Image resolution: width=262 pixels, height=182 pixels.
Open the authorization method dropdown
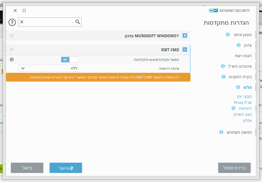pos(48,68)
